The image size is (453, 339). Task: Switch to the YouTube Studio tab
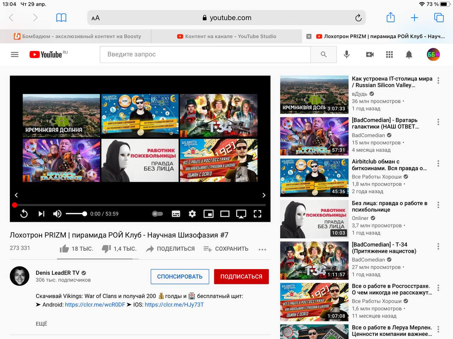[226, 36]
